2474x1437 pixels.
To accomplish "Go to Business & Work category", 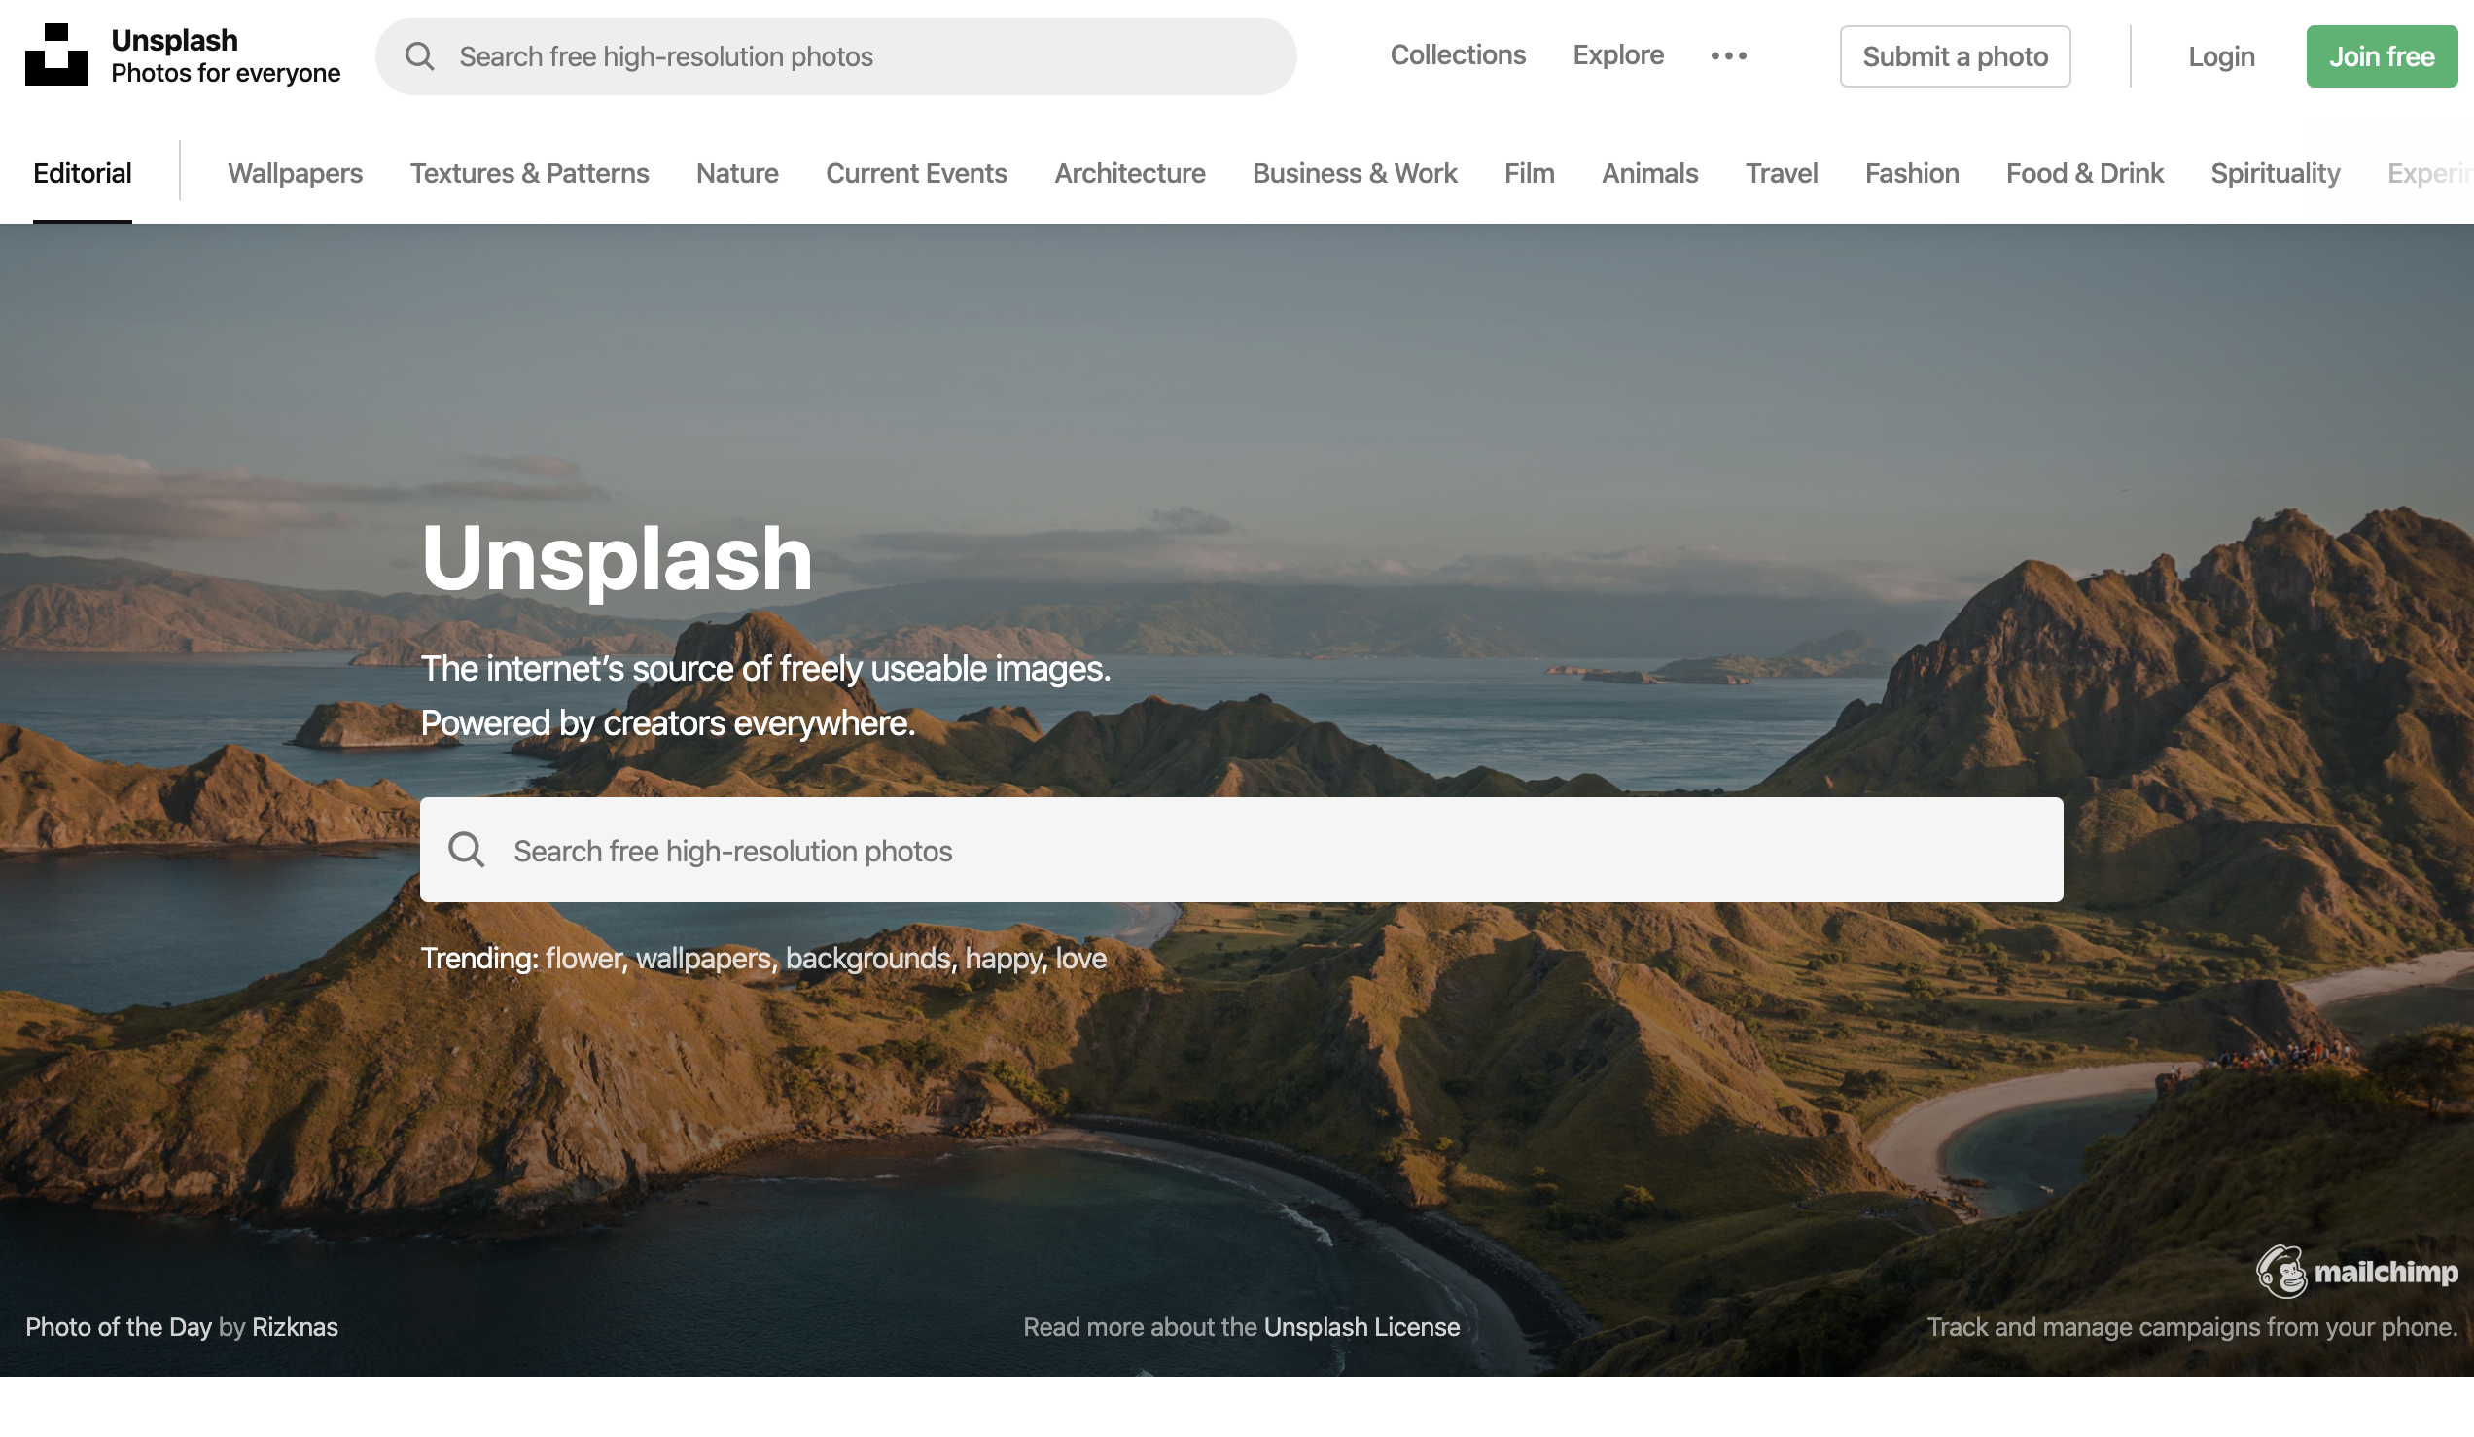I will pos(1355,173).
